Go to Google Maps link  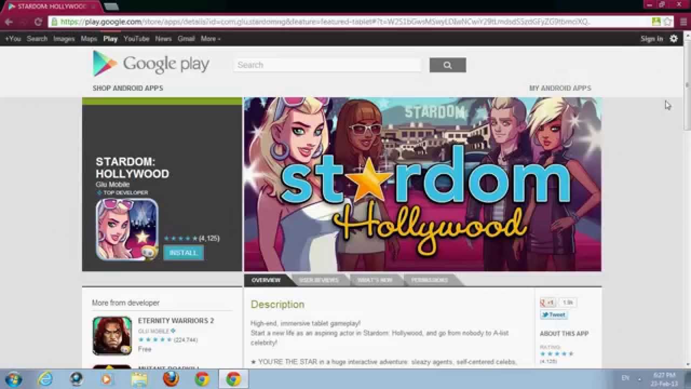point(89,38)
